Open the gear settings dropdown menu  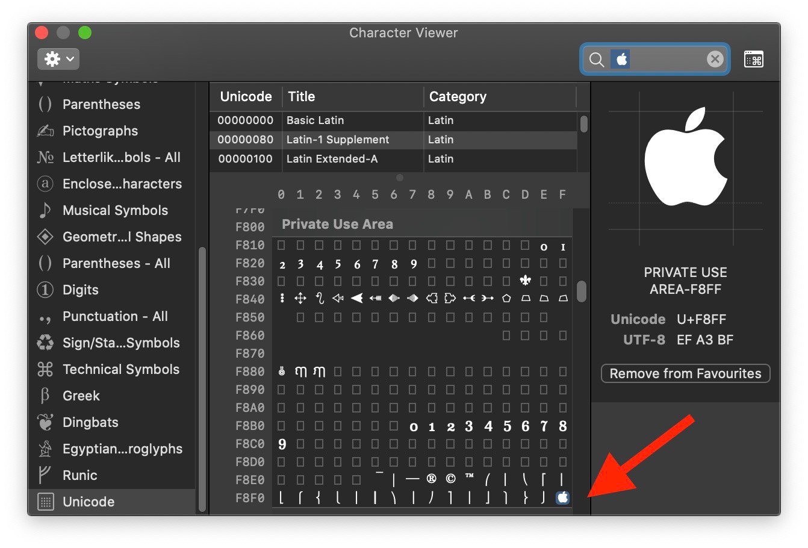click(58, 59)
